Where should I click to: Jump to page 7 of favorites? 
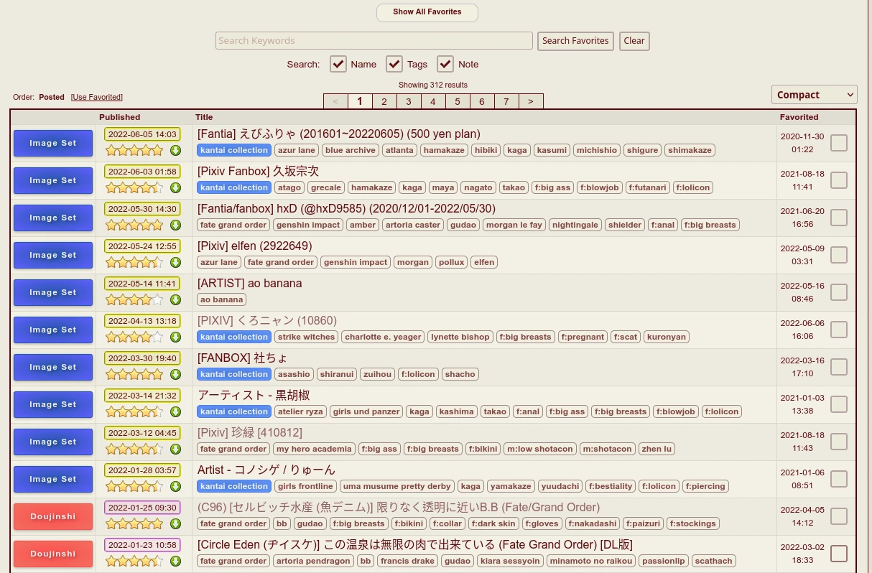tap(506, 101)
